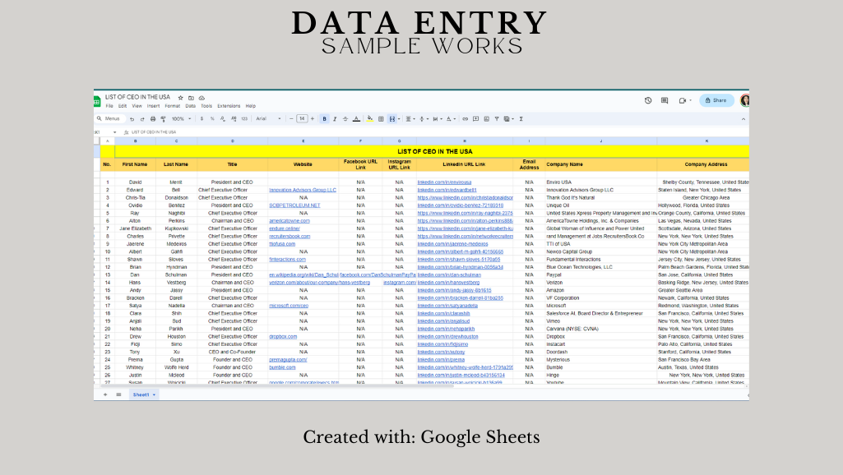Open text wrapping dropdown
843x475 pixels.
point(436,118)
